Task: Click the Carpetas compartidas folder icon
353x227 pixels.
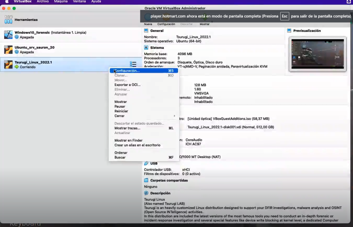Action: point(146,180)
